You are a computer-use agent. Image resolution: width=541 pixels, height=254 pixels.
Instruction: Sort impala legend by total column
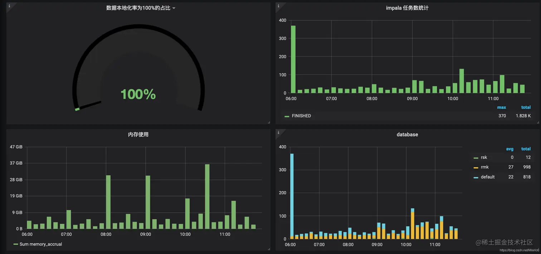(x=526, y=107)
